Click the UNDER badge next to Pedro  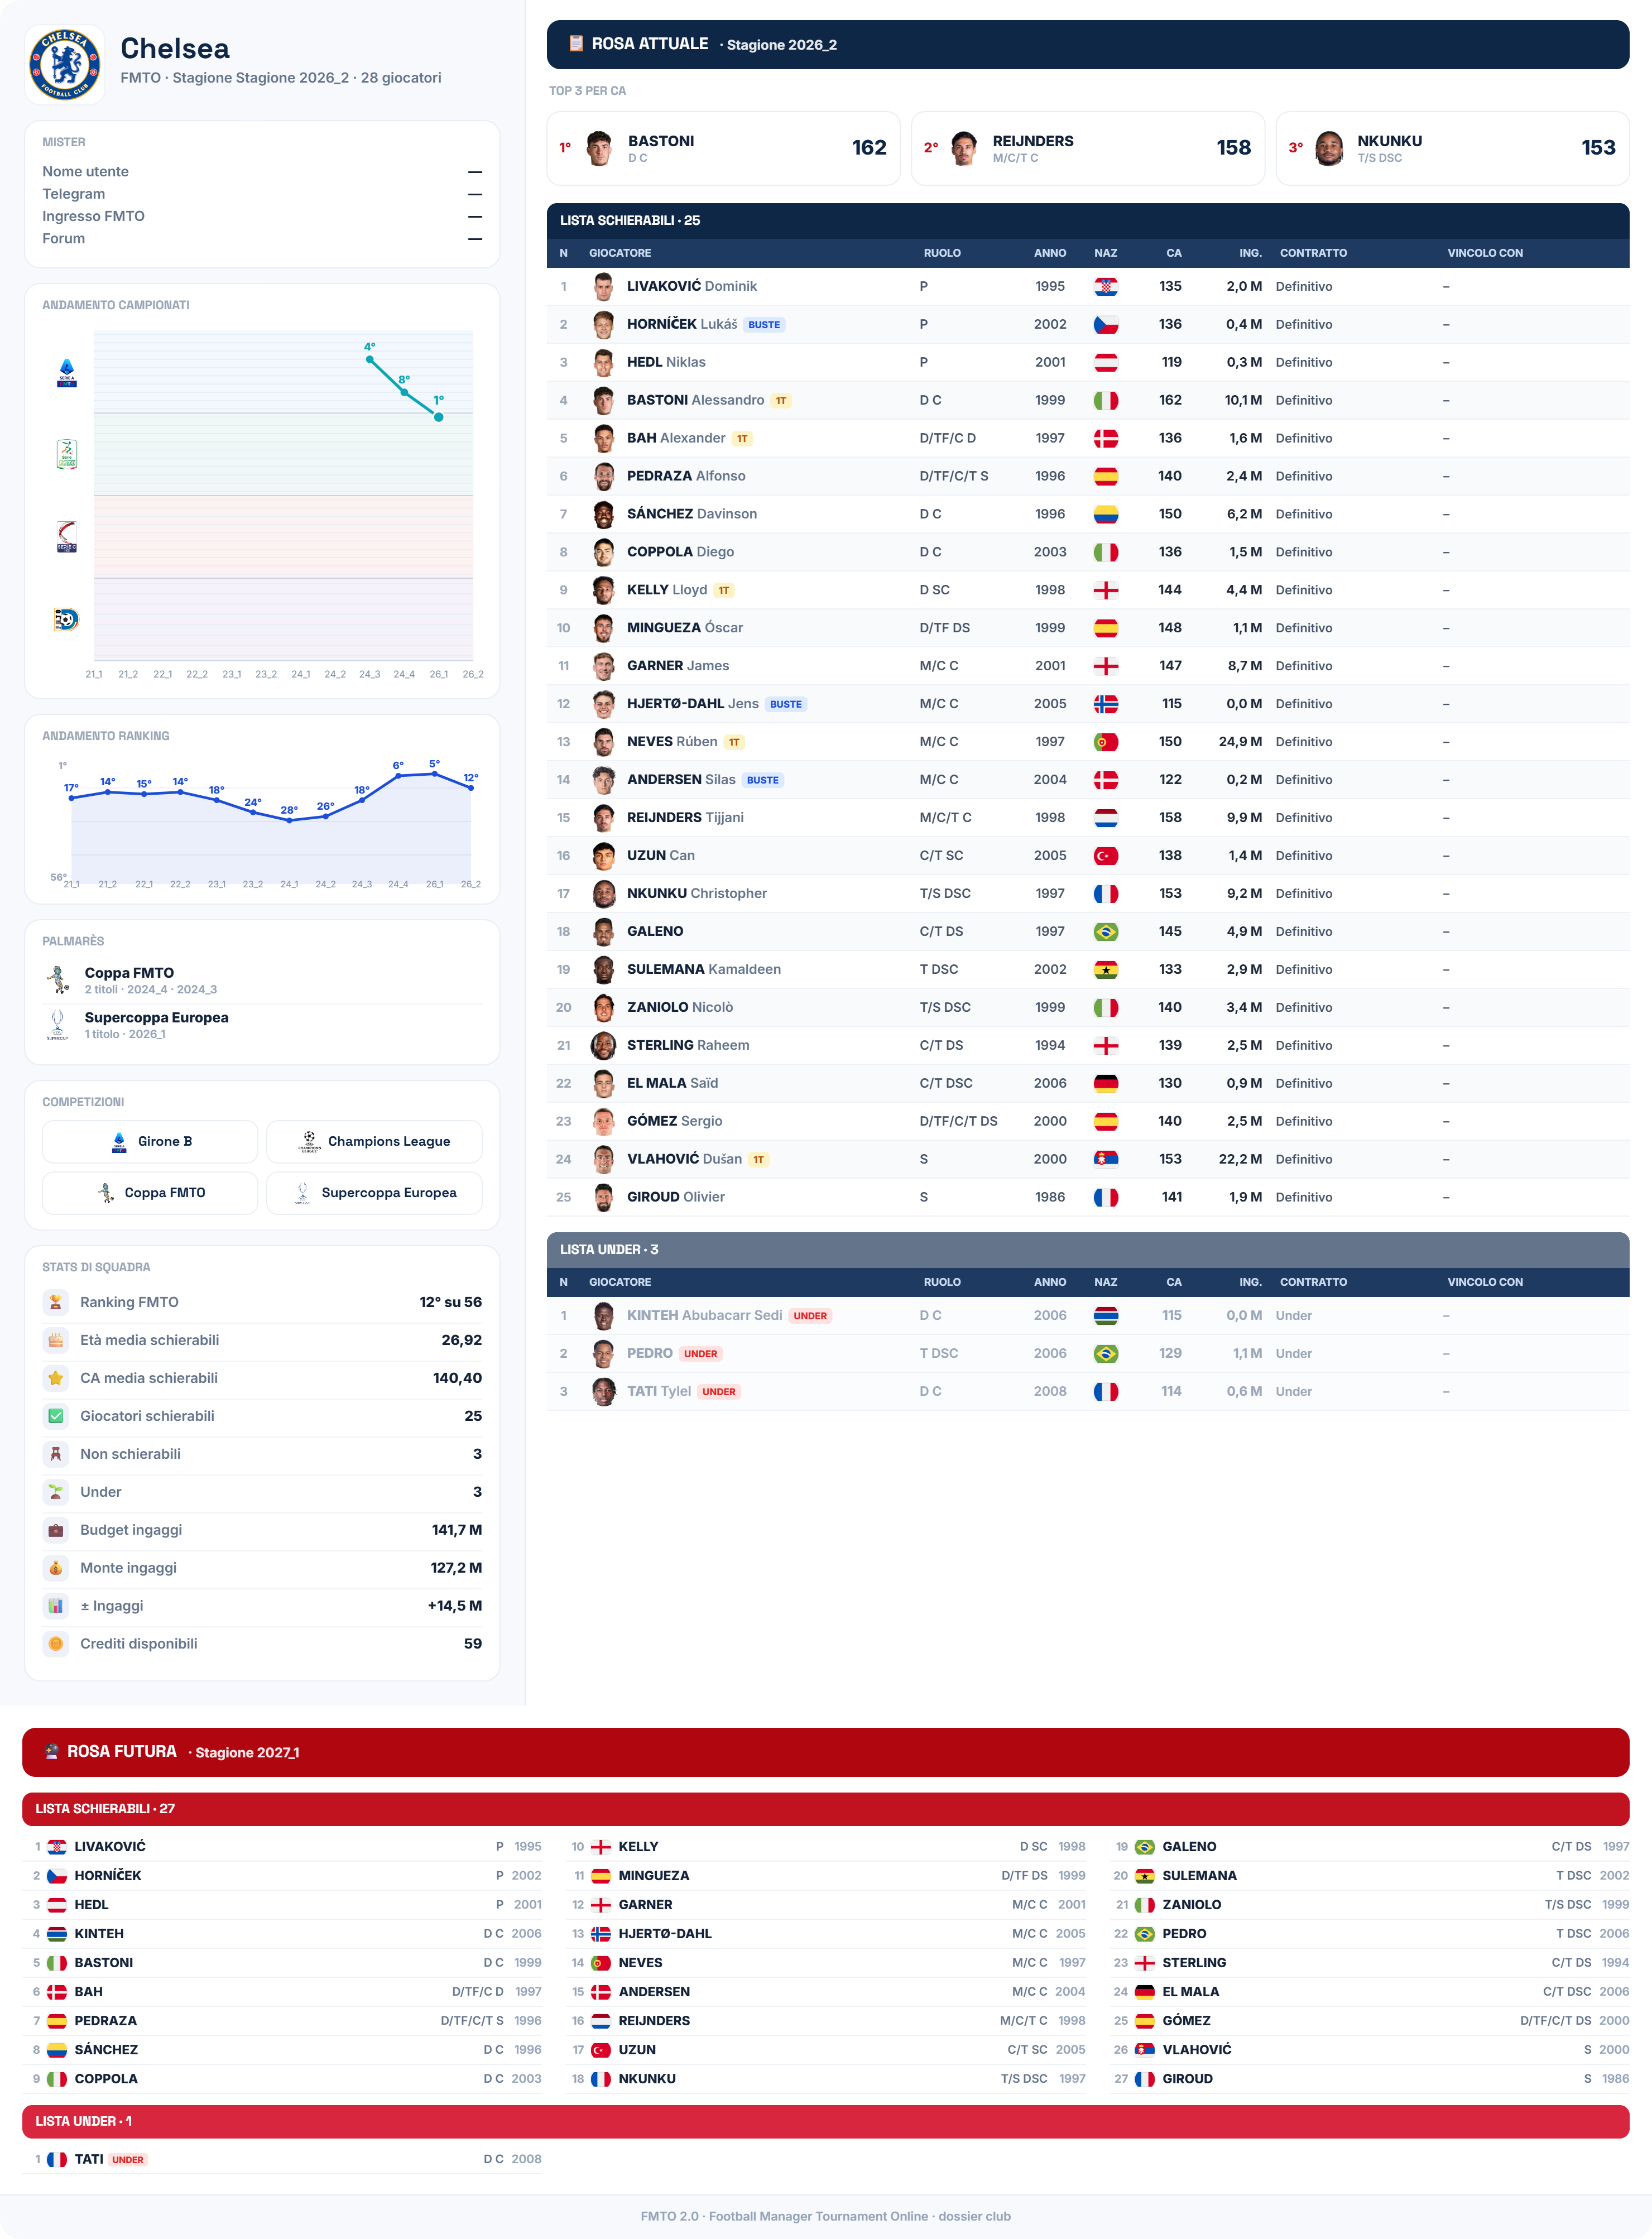[700, 1354]
